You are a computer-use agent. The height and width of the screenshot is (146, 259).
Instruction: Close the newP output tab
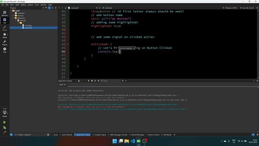pos(65,85)
